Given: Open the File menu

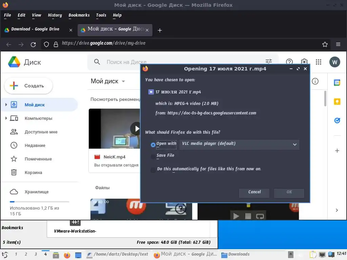Looking at the screenshot, I should (x=7, y=15).
